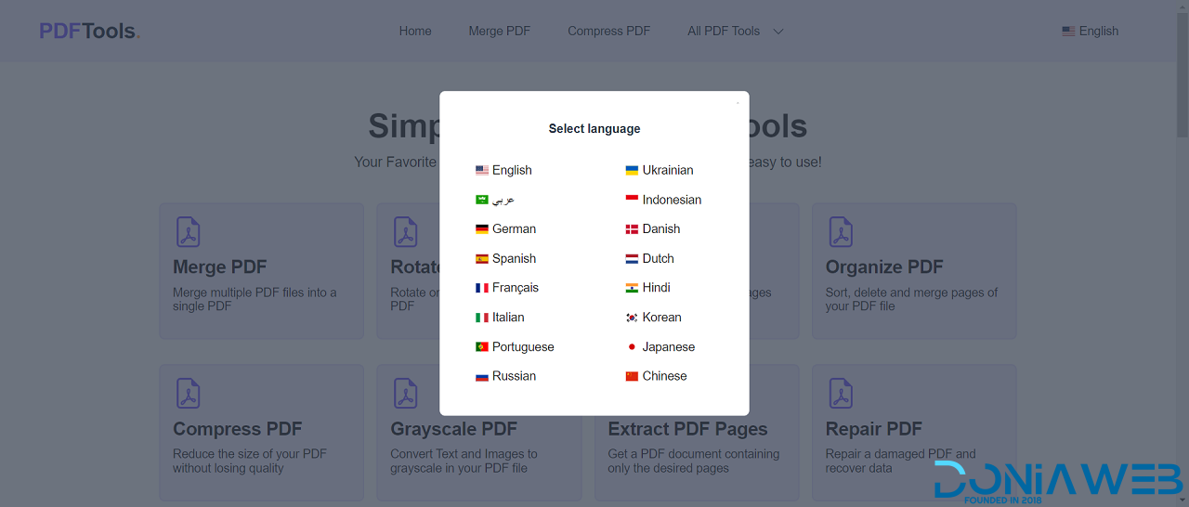
Task: Select Ukrainian in the language dialog
Action: click(x=667, y=171)
